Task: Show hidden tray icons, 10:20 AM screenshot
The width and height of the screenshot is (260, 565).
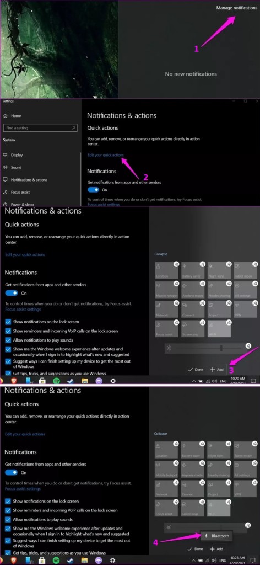Action: [194, 381]
